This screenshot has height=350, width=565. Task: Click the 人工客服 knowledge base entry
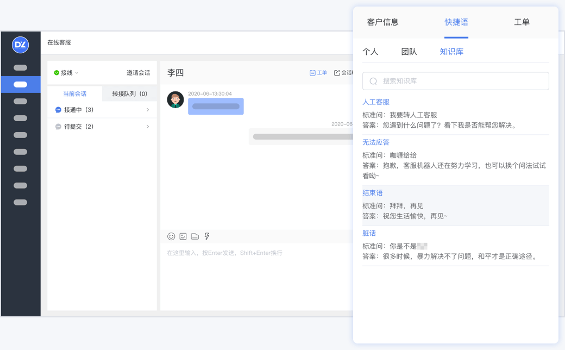click(376, 102)
